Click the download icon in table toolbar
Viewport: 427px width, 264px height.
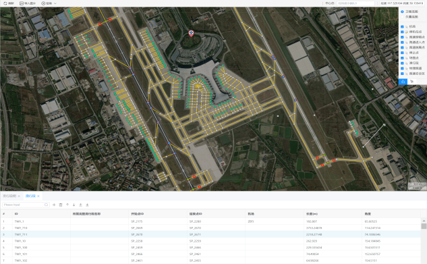point(88,205)
